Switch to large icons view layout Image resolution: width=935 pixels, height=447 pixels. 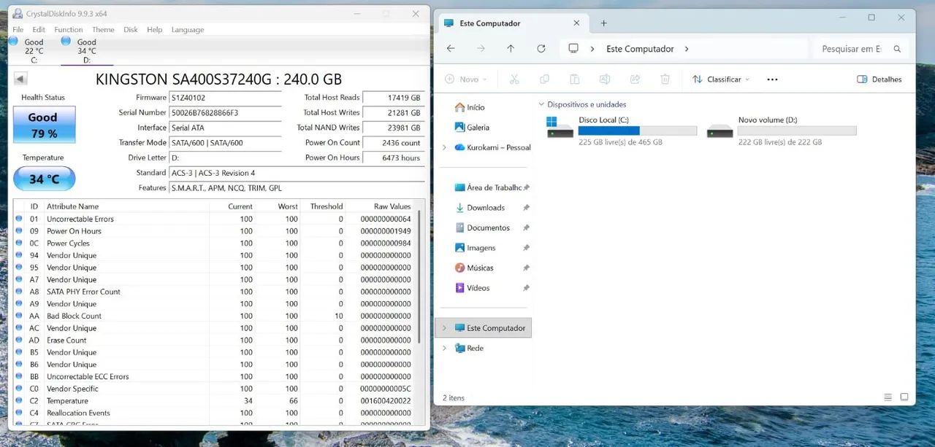point(904,397)
